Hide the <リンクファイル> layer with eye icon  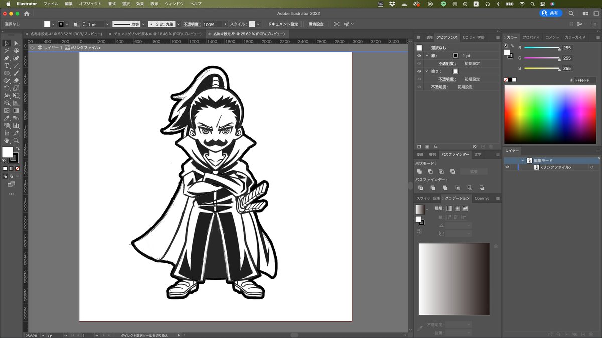point(507,167)
